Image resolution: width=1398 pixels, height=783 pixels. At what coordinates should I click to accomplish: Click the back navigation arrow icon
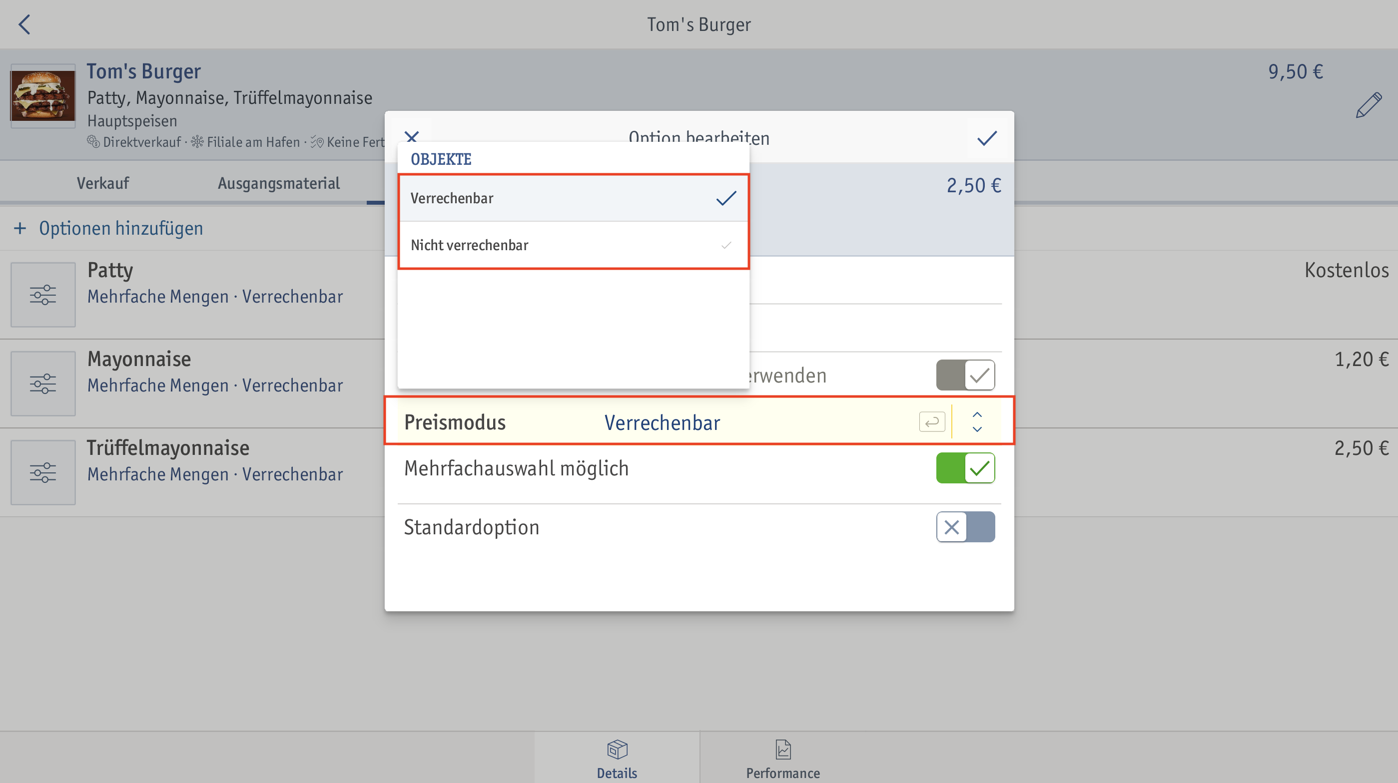pyautogui.click(x=26, y=24)
